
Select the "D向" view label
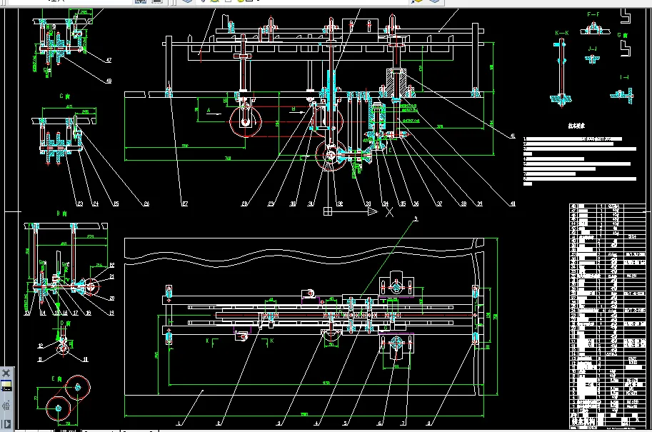tap(65, 323)
